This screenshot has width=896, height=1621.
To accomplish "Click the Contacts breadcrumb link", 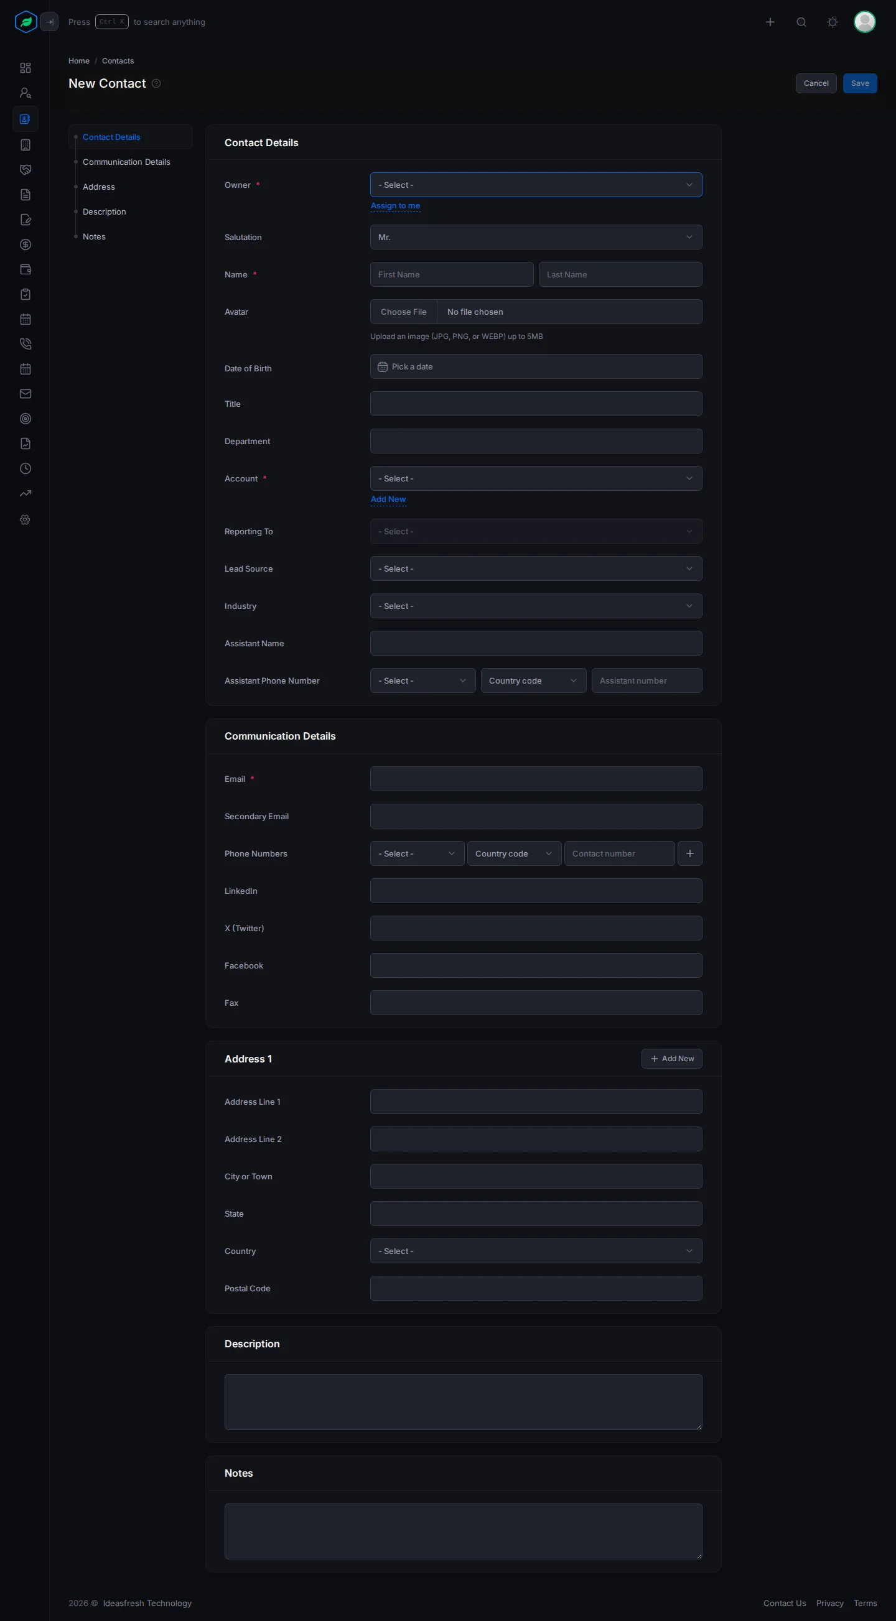I will click(x=118, y=61).
